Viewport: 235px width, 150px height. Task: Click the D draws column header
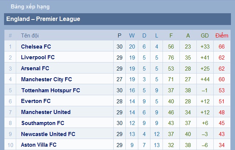[144, 36]
